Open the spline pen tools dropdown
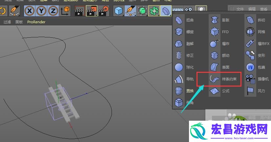The image size is (271, 142). click(130, 11)
